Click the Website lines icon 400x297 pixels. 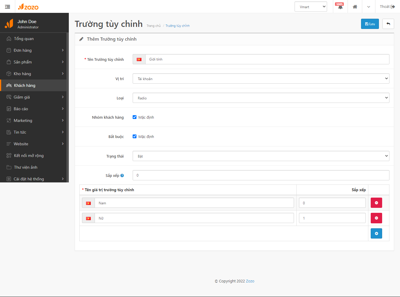(9, 144)
